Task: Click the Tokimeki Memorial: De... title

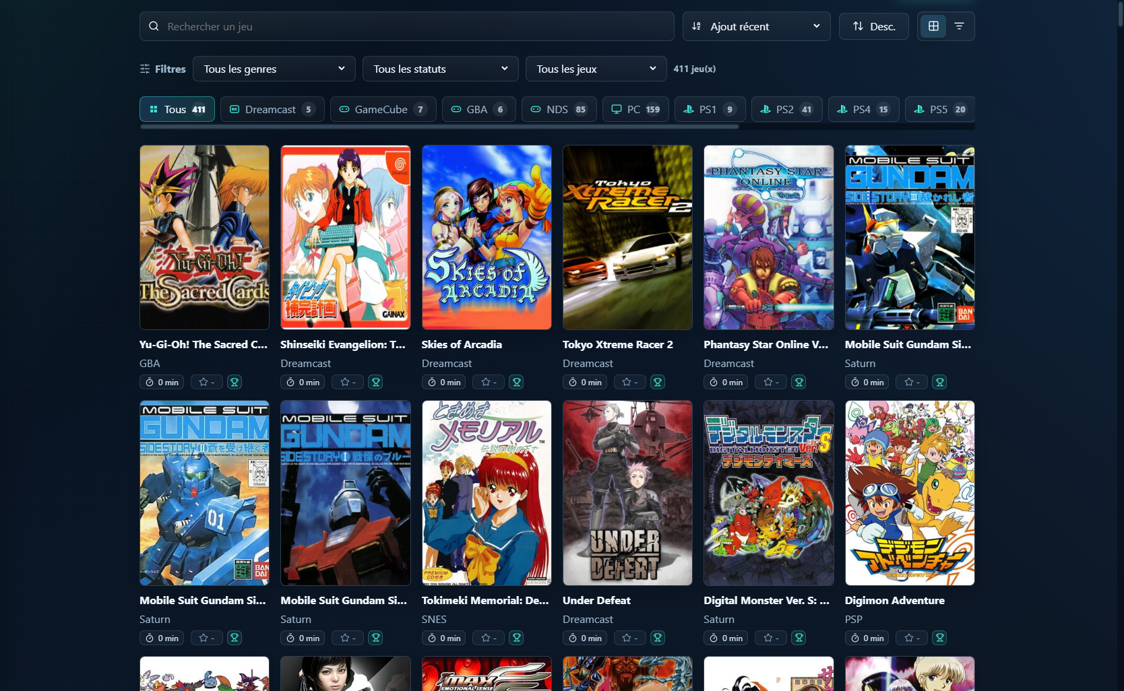Action: coord(485,600)
